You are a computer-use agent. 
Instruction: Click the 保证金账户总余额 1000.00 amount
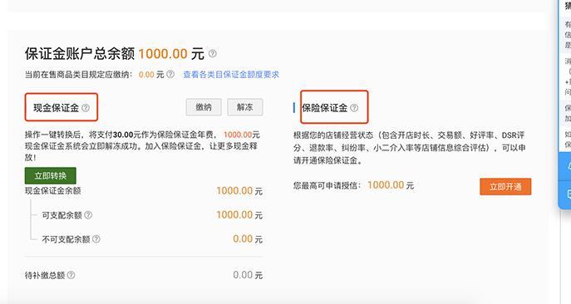[x=163, y=54]
